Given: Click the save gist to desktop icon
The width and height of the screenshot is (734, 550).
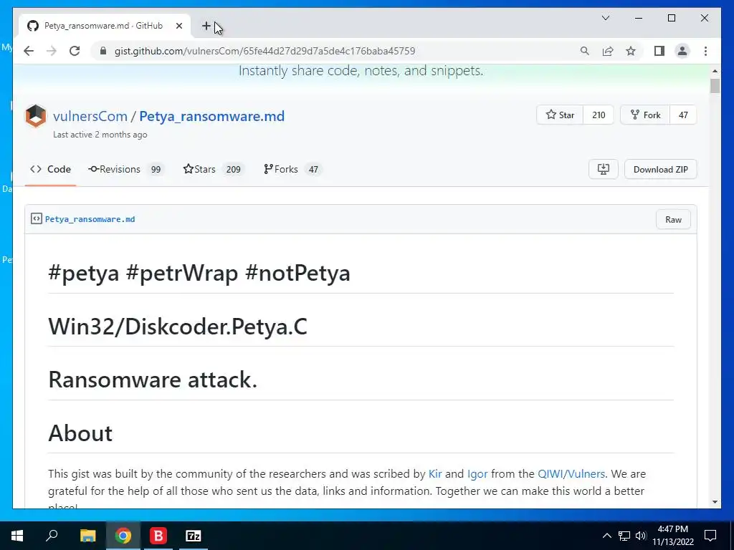Looking at the screenshot, I should click(603, 169).
